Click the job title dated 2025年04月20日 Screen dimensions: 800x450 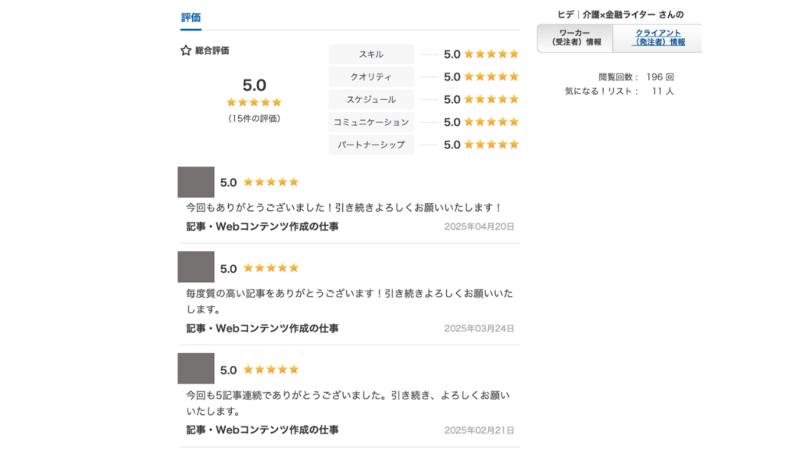262,227
